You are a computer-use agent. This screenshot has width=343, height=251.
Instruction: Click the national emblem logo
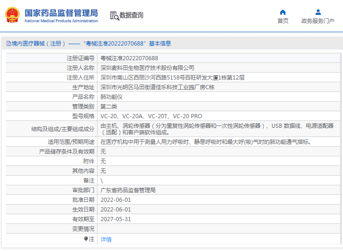click(x=12, y=15)
